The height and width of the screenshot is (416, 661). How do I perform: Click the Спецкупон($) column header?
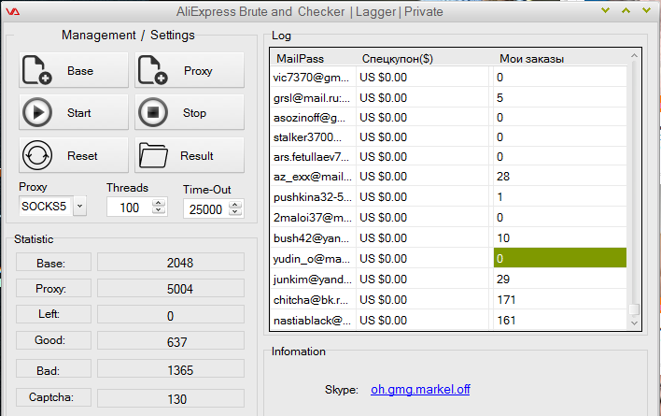pos(398,58)
